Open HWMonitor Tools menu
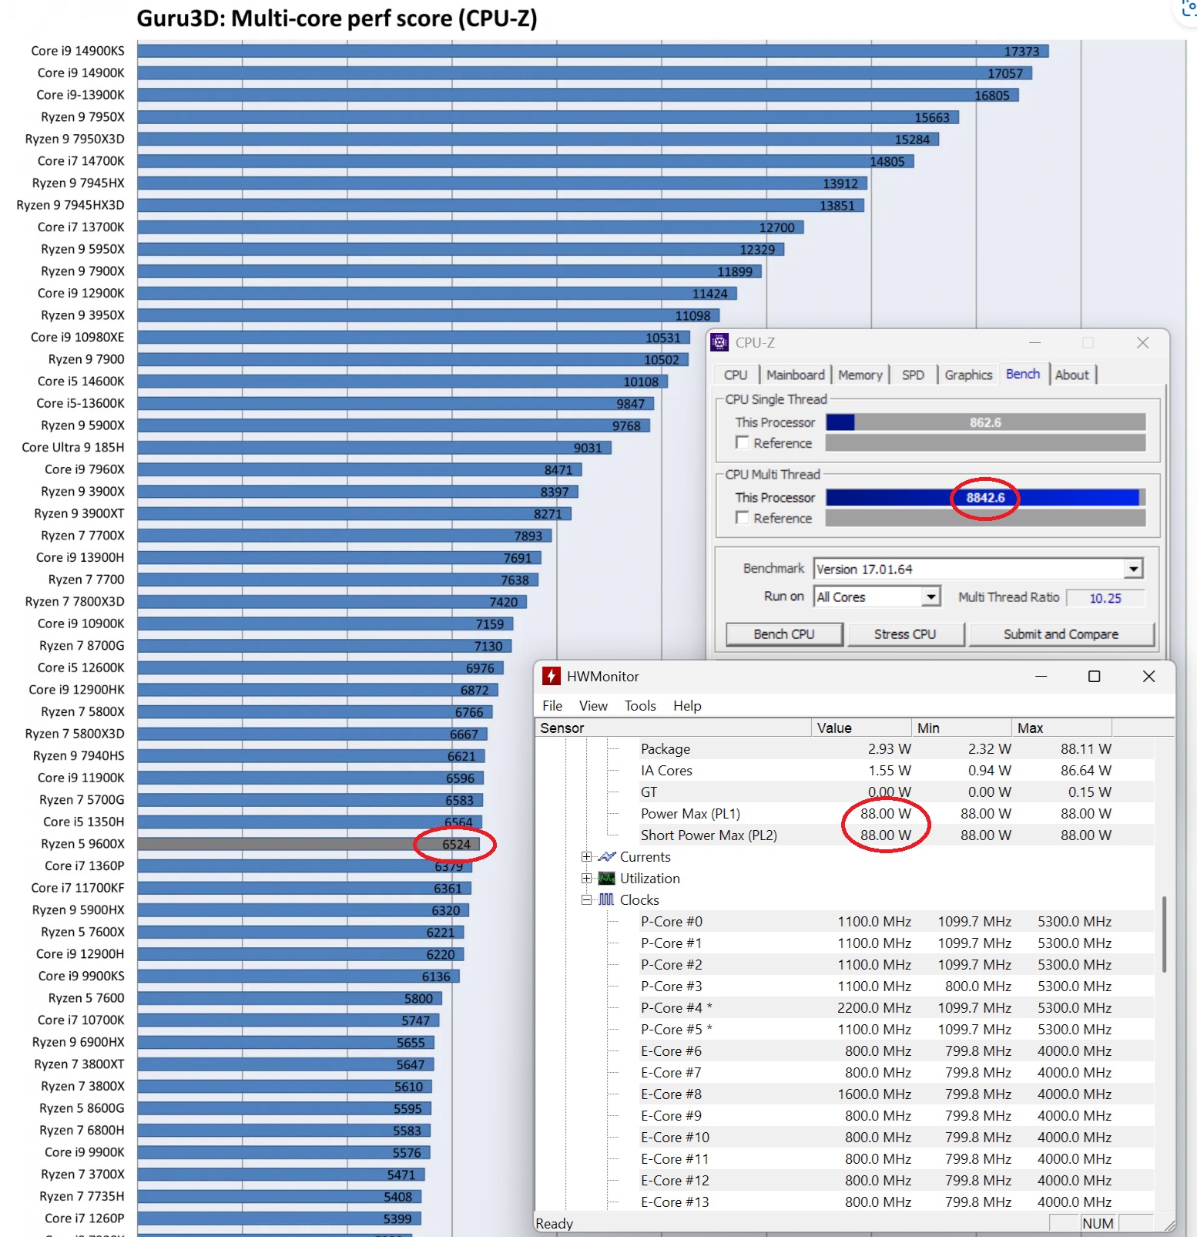This screenshot has width=1197, height=1237. click(640, 705)
